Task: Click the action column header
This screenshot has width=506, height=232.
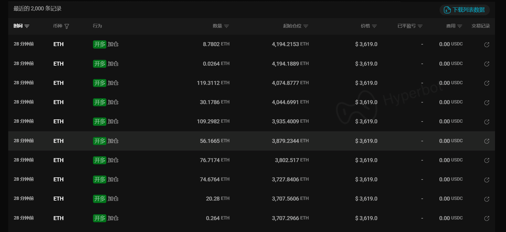Action: 97,26
